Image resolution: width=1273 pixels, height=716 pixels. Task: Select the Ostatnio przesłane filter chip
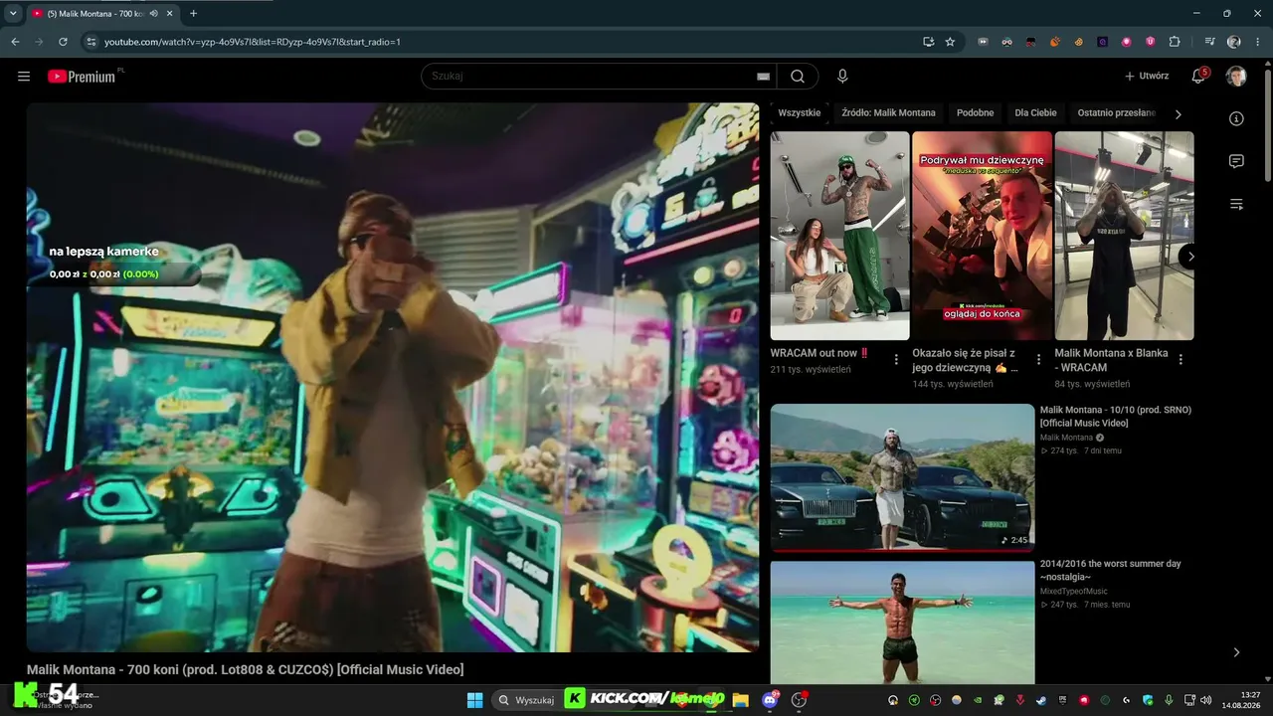pos(1117,113)
